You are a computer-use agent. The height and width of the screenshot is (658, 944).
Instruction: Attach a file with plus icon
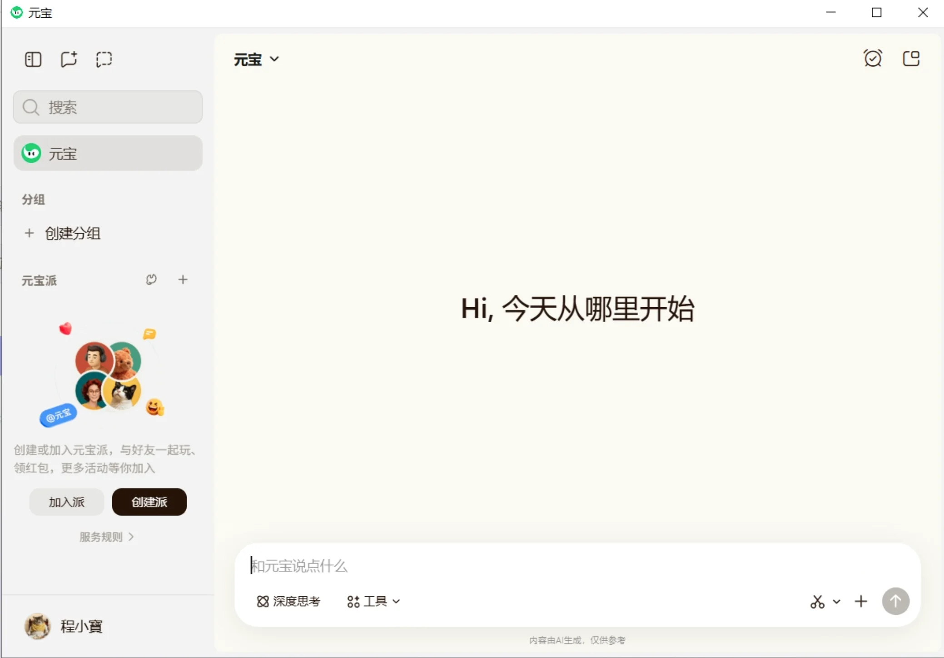(861, 602)
